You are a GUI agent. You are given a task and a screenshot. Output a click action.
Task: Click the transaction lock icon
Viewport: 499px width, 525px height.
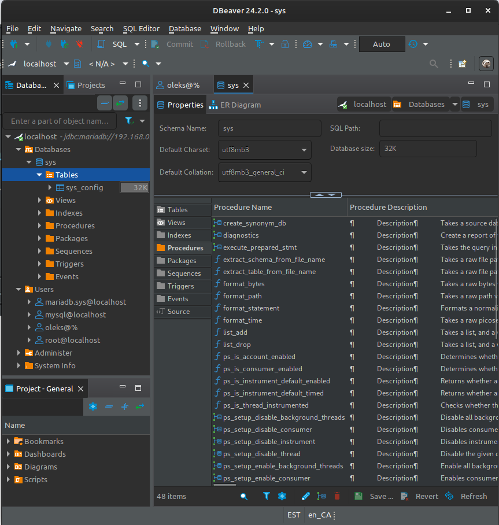coord(285,44)
